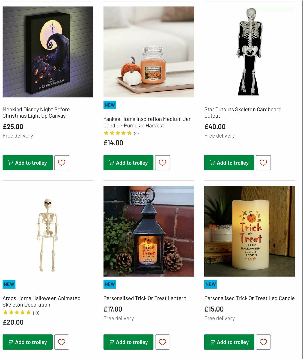Click the heart icon for the Skeleton Cardboard Cutout
This screenshot has width=303, height=359.
pyautogui.click(x=263, y=163)
